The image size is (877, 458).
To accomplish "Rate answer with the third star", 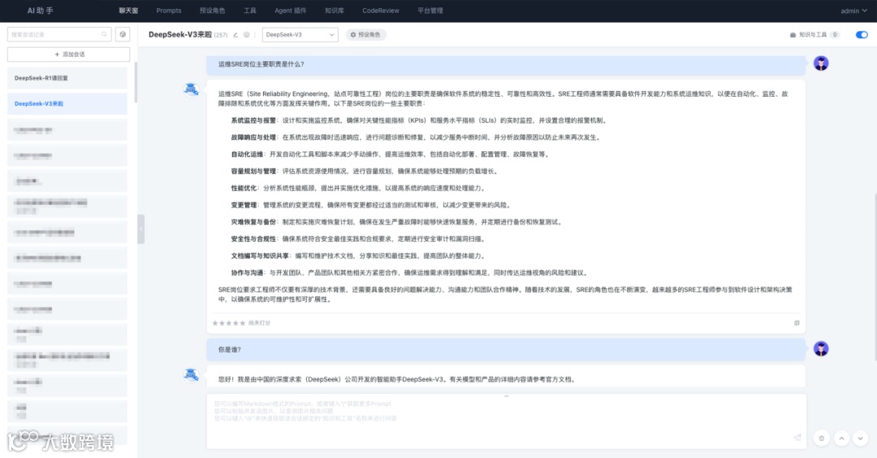I will 229,323.
